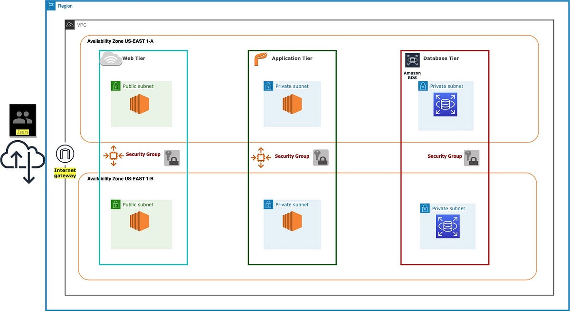Click the blue padlock on Database Tier 1-B Private subnet
570x311 pixels.
[424, 208]
